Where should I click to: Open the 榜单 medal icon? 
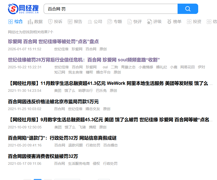[x=169, y=22]
